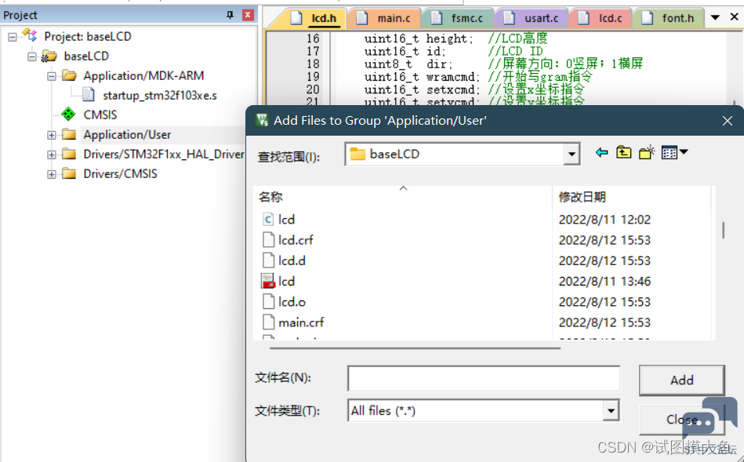744x462 pixels.
Task: Select the main.crf file name
Action: point(301,322)
